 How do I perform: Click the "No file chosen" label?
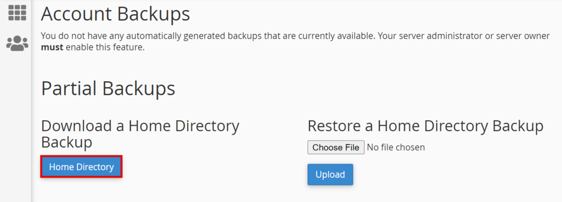click(x=396, y=147)
